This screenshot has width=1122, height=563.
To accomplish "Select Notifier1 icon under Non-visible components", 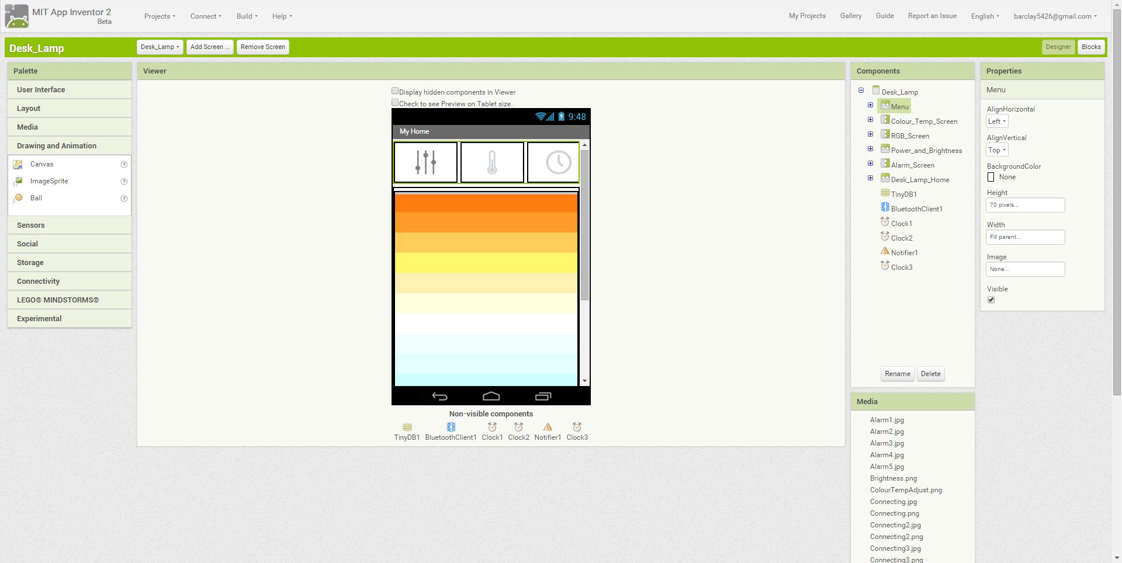I will coord(548,427).
